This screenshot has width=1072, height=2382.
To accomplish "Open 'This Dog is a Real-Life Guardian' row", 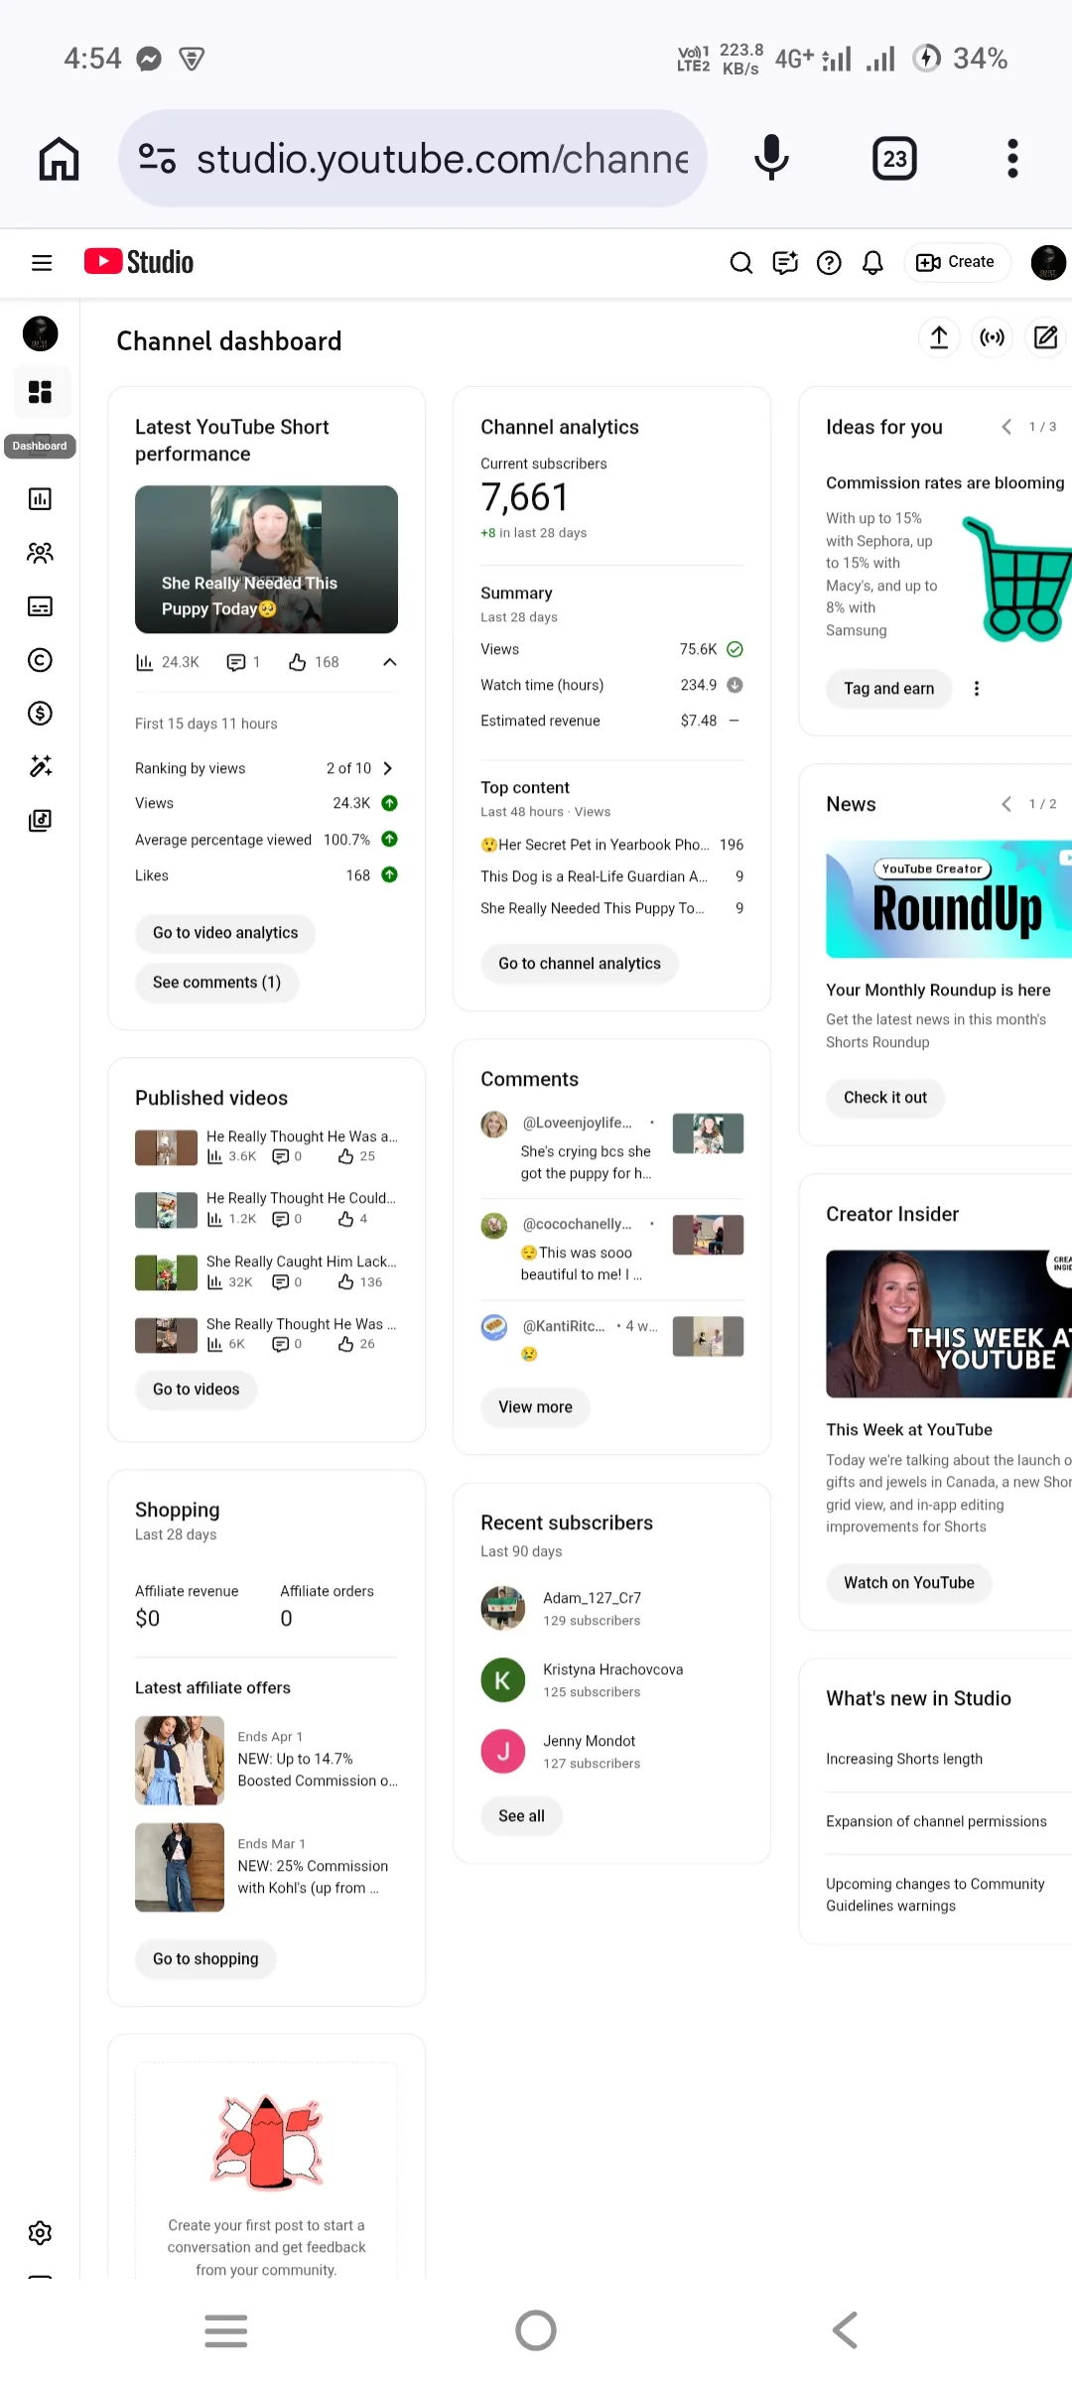I will [611, 876].
